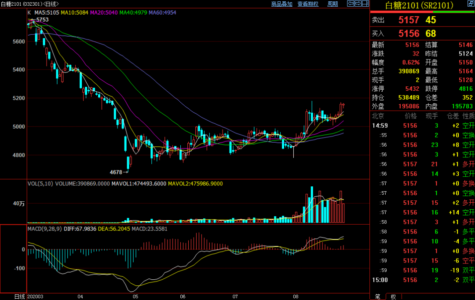The image size is (475, 300).
Task: Click the buy volume 68
Action: pyautogui.click(x=431, y=33)
